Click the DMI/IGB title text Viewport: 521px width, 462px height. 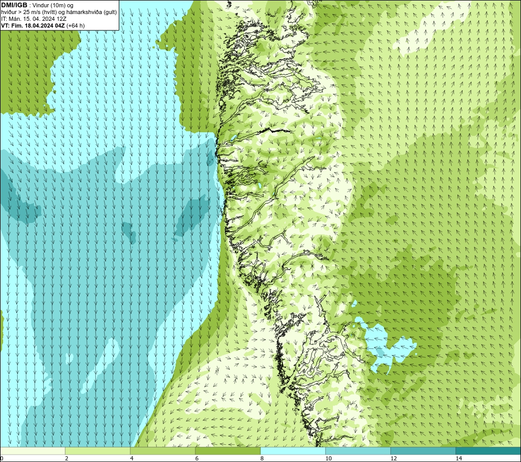click(14, 5)
